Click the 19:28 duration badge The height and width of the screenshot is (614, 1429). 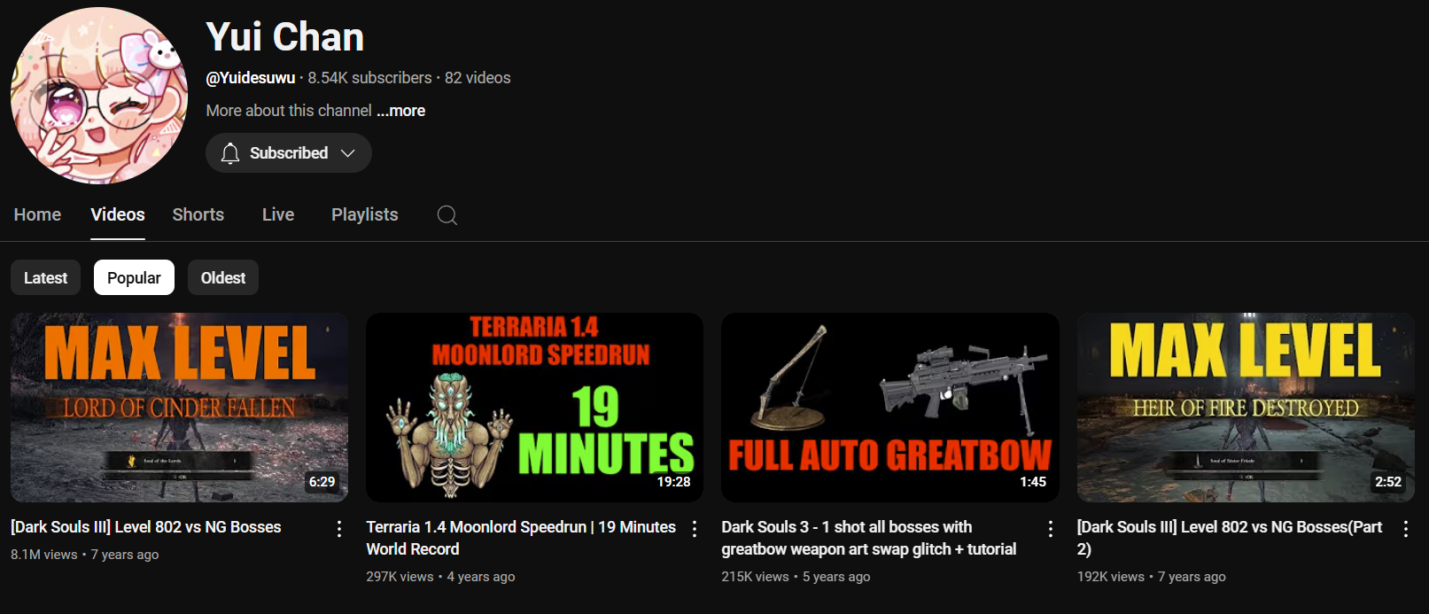(673, 482)
